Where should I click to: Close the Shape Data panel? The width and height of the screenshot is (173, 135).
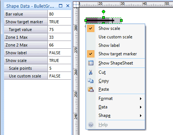68,6
